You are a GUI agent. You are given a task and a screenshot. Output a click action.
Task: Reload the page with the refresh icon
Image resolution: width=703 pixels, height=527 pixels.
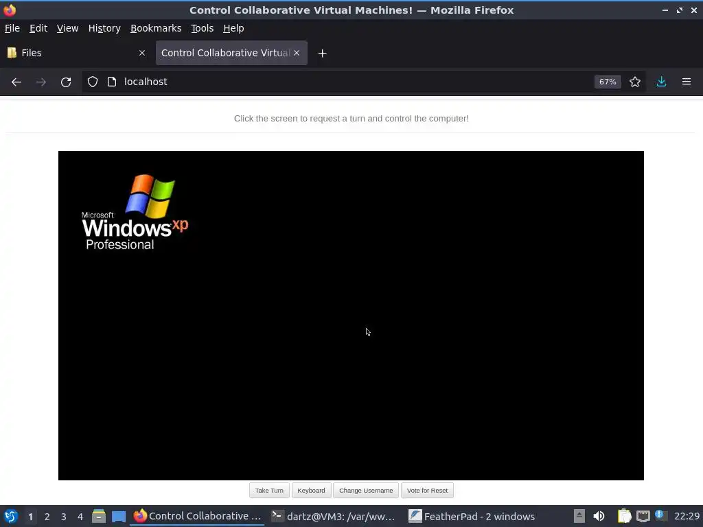66,82
